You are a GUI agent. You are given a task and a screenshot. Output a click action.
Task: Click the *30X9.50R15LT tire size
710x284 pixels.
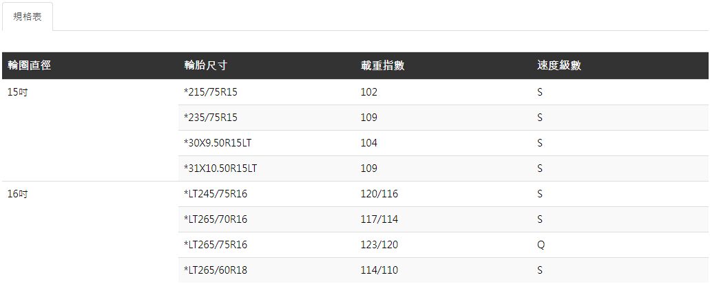point(223,143)
